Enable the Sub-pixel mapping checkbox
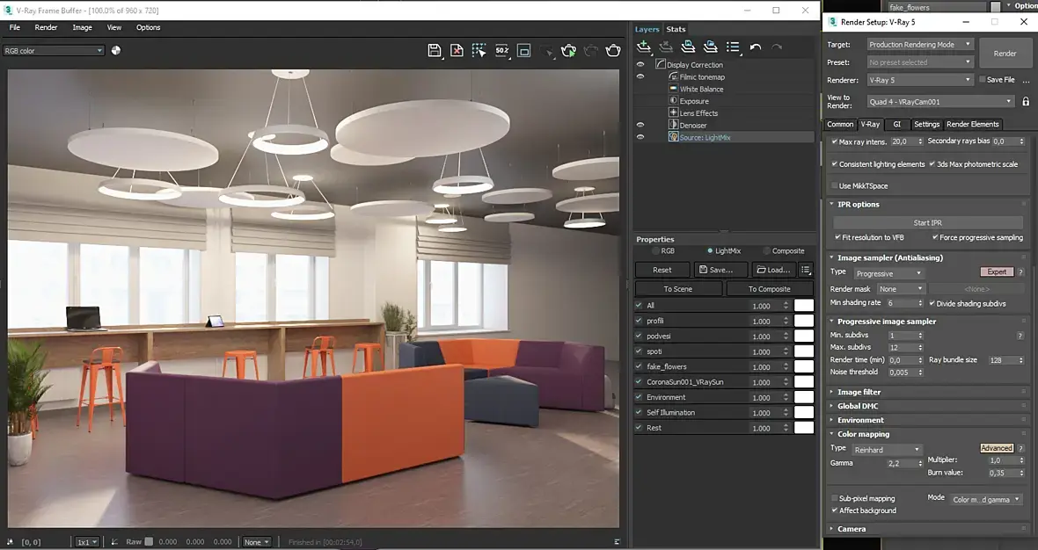 click(834, 498)
